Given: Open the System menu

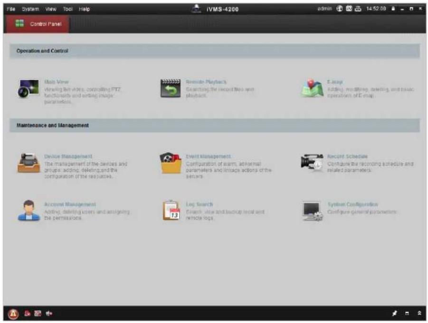Looking at the screenshot, I should tap(30, 9).
